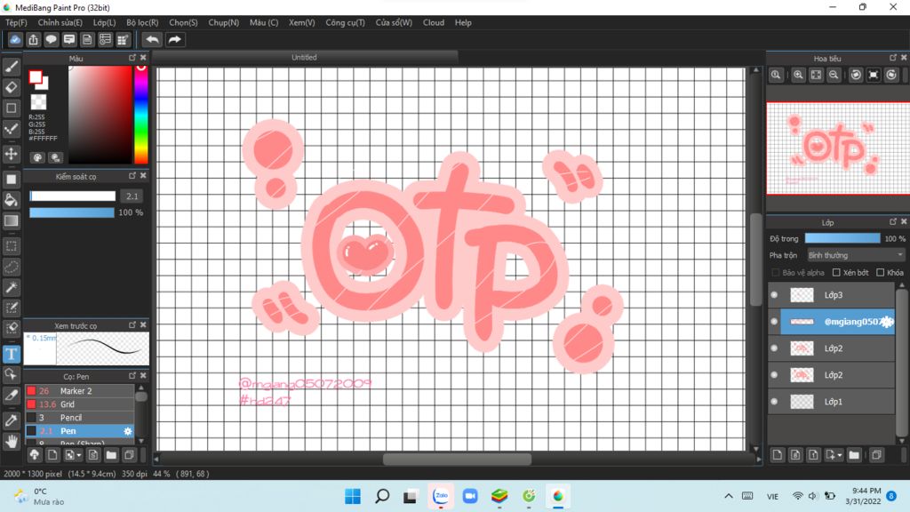Close the Xem trước cọ panel
This screenshot has width=910, height=512.
(x=143, y=325)
